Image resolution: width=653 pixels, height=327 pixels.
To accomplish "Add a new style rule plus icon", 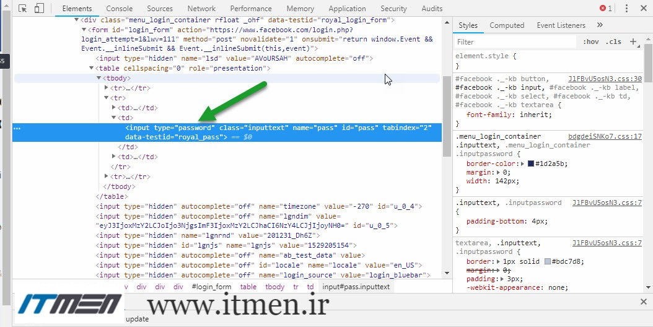I will point(633,41).
